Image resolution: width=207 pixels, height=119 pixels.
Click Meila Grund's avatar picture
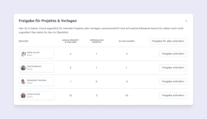pos(23,54)
